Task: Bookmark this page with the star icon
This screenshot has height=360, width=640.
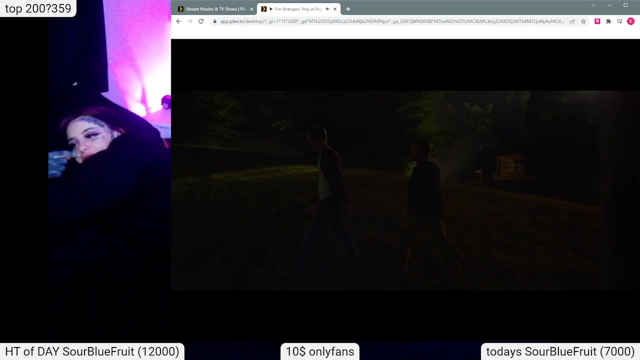Action: (583, 21)
